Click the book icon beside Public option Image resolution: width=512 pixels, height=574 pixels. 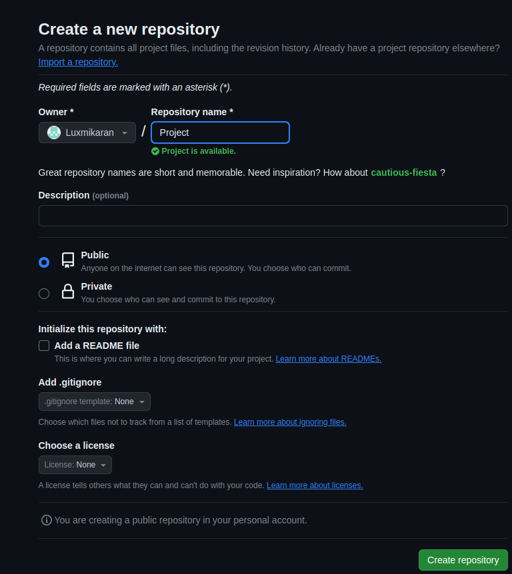[67, 261]
